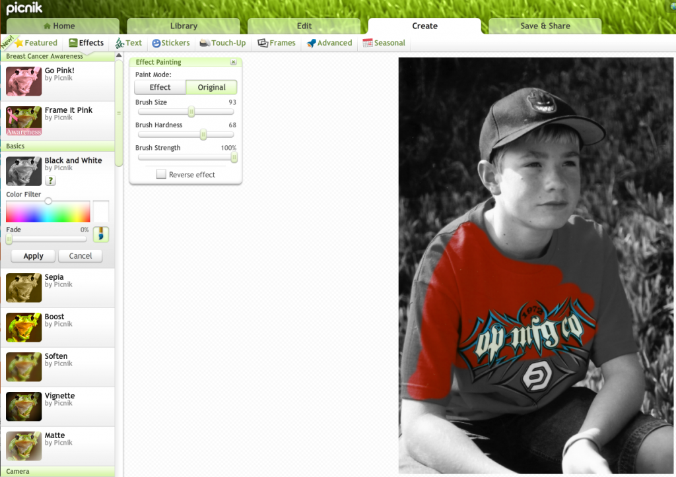Switch to the Library tab

tap(184, 26)
